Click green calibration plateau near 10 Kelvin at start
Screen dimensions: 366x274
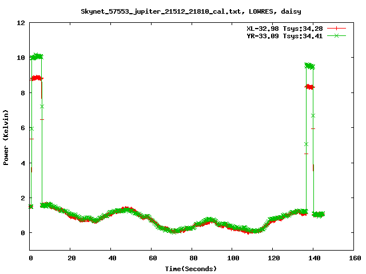[37, 57]
